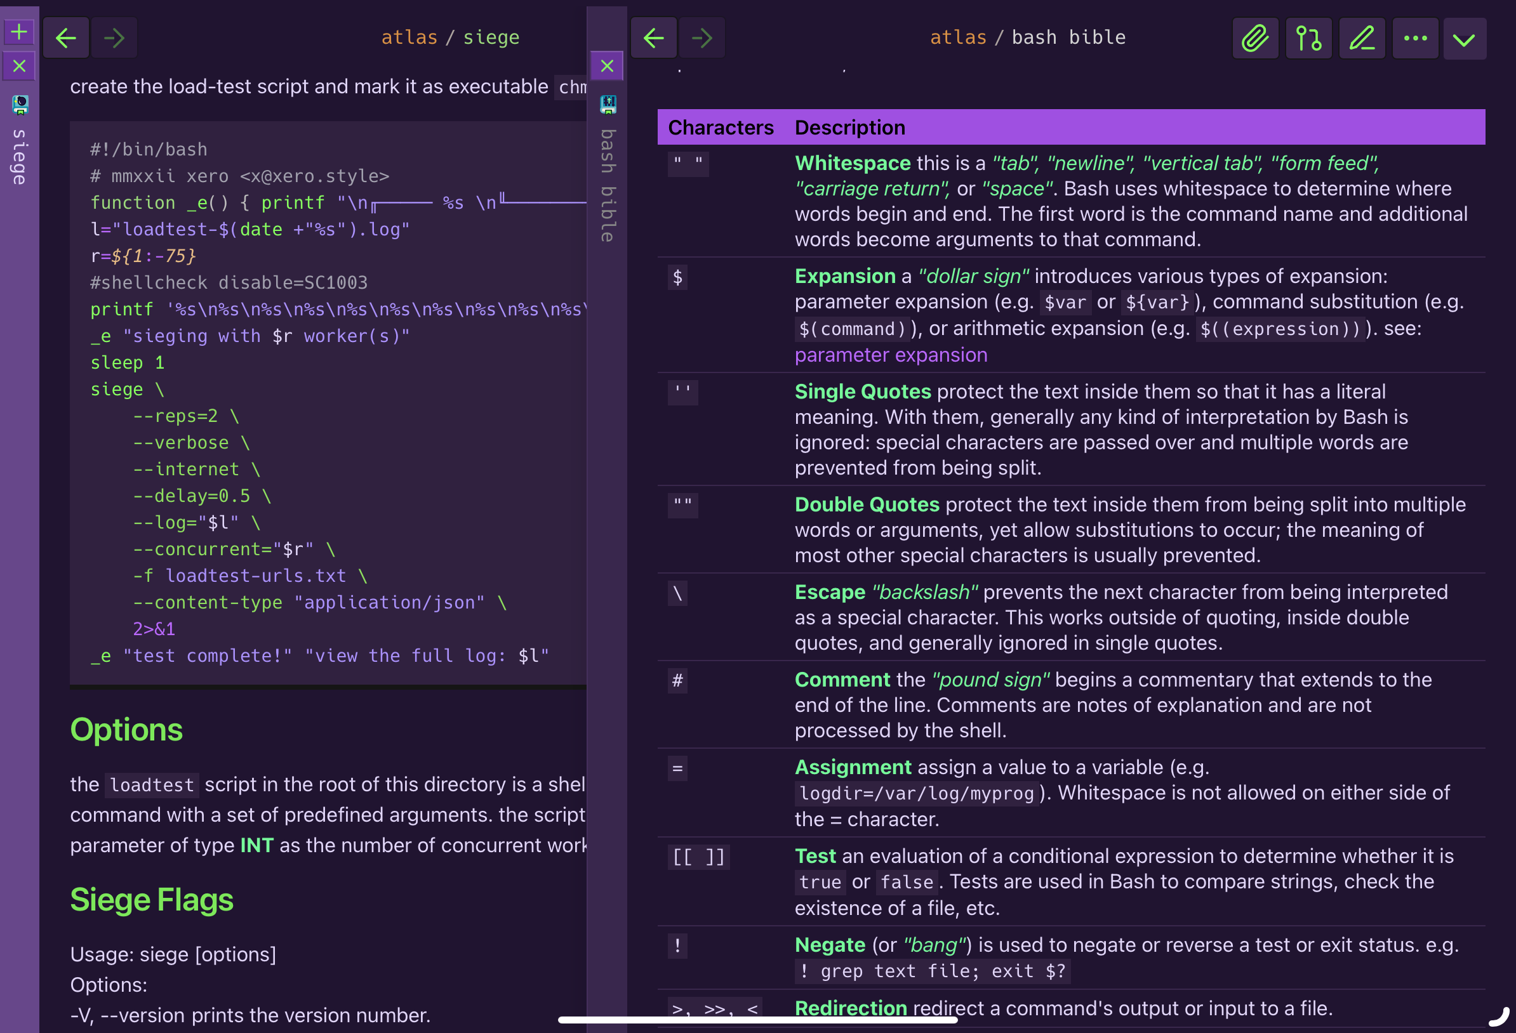Click atlas breadcrumb in siege pane

tap(409, 37)
